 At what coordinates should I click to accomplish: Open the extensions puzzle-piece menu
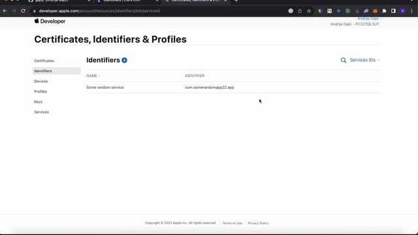pos(384,11)
